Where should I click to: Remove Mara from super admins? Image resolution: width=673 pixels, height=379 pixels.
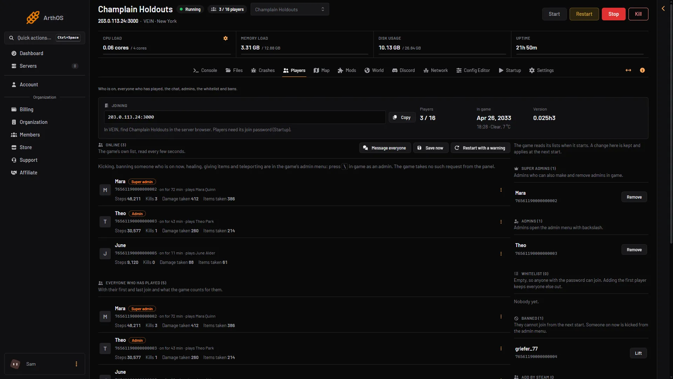(x=634, y=197)
